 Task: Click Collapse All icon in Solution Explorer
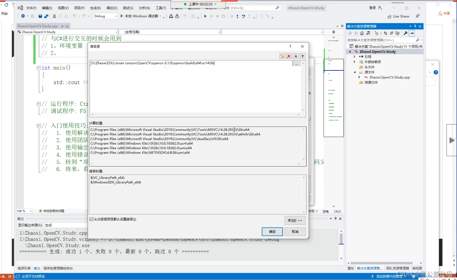tap(392, 33)
